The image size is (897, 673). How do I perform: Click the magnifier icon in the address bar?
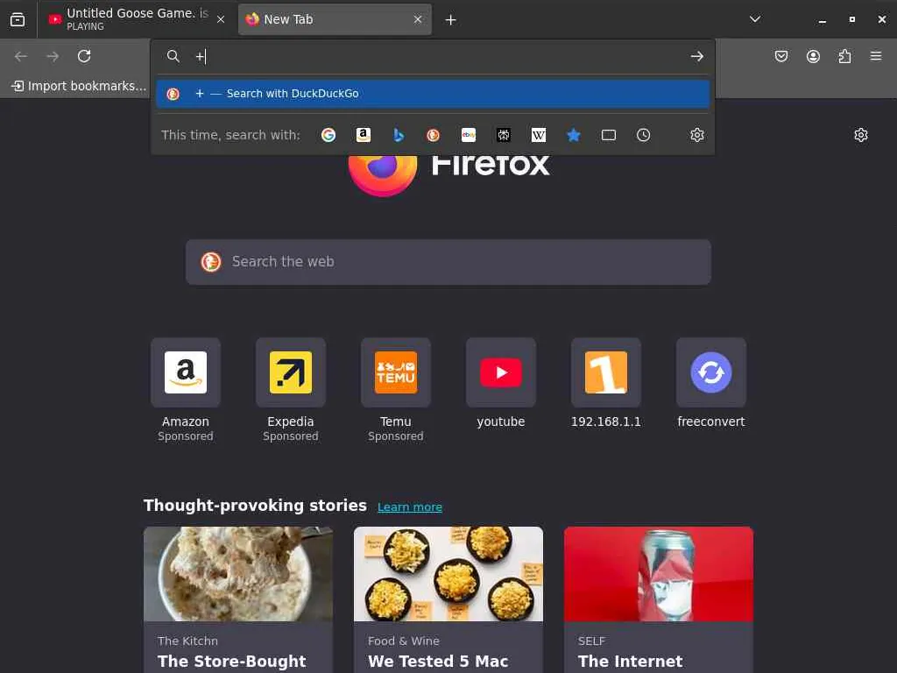point(173,56)
